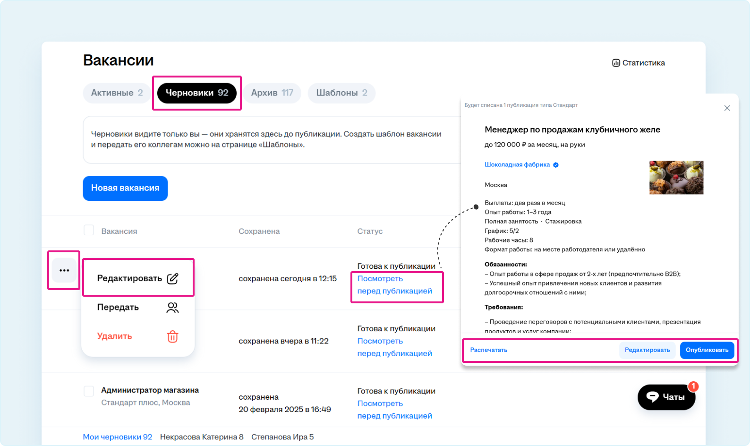Select the Удалить menu option
Viewport: 750px width, 446px height.
tap(115, 336)
